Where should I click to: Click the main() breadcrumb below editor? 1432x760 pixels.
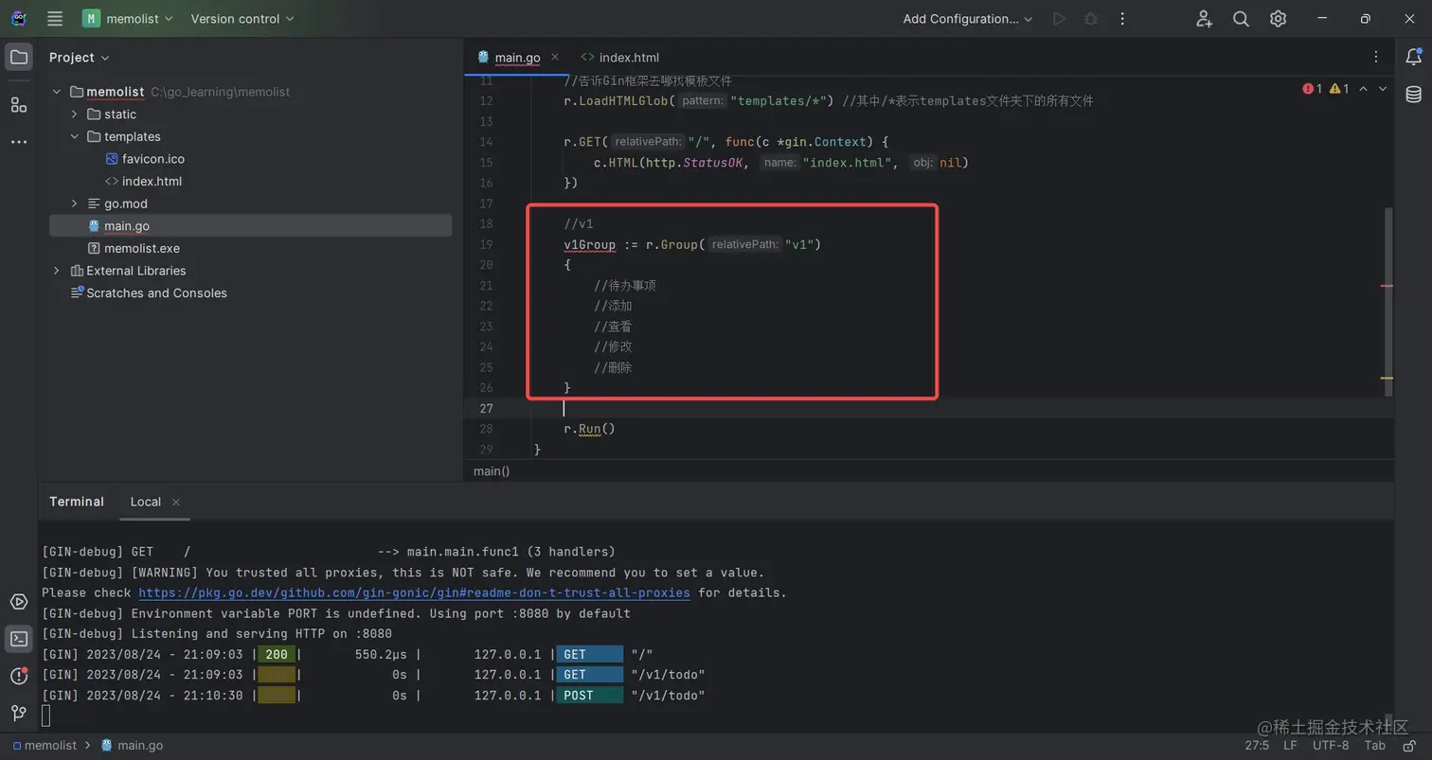492,470
